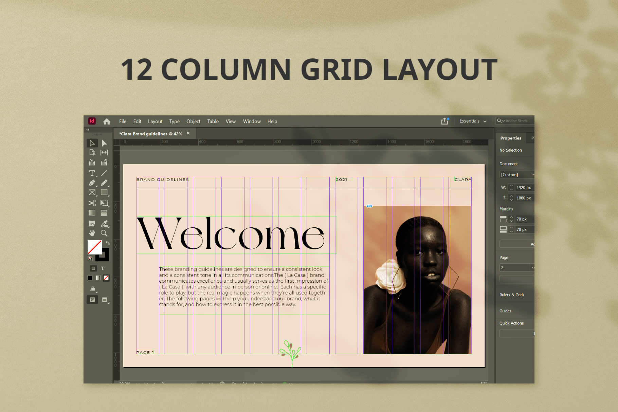Select the Zoom magnifier tool
The image size is (618, 412).
click(x=104, y=233)
